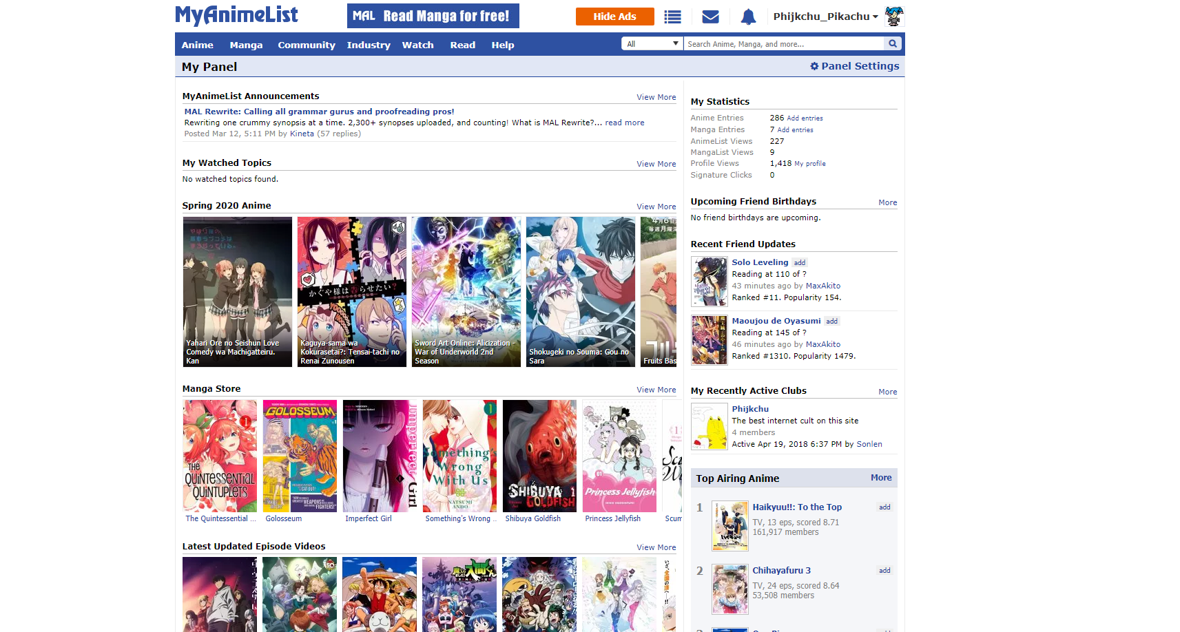Open the Help menu
Image resolution: width=1180 pixels, height=632 pixels.
click(503, 45)
